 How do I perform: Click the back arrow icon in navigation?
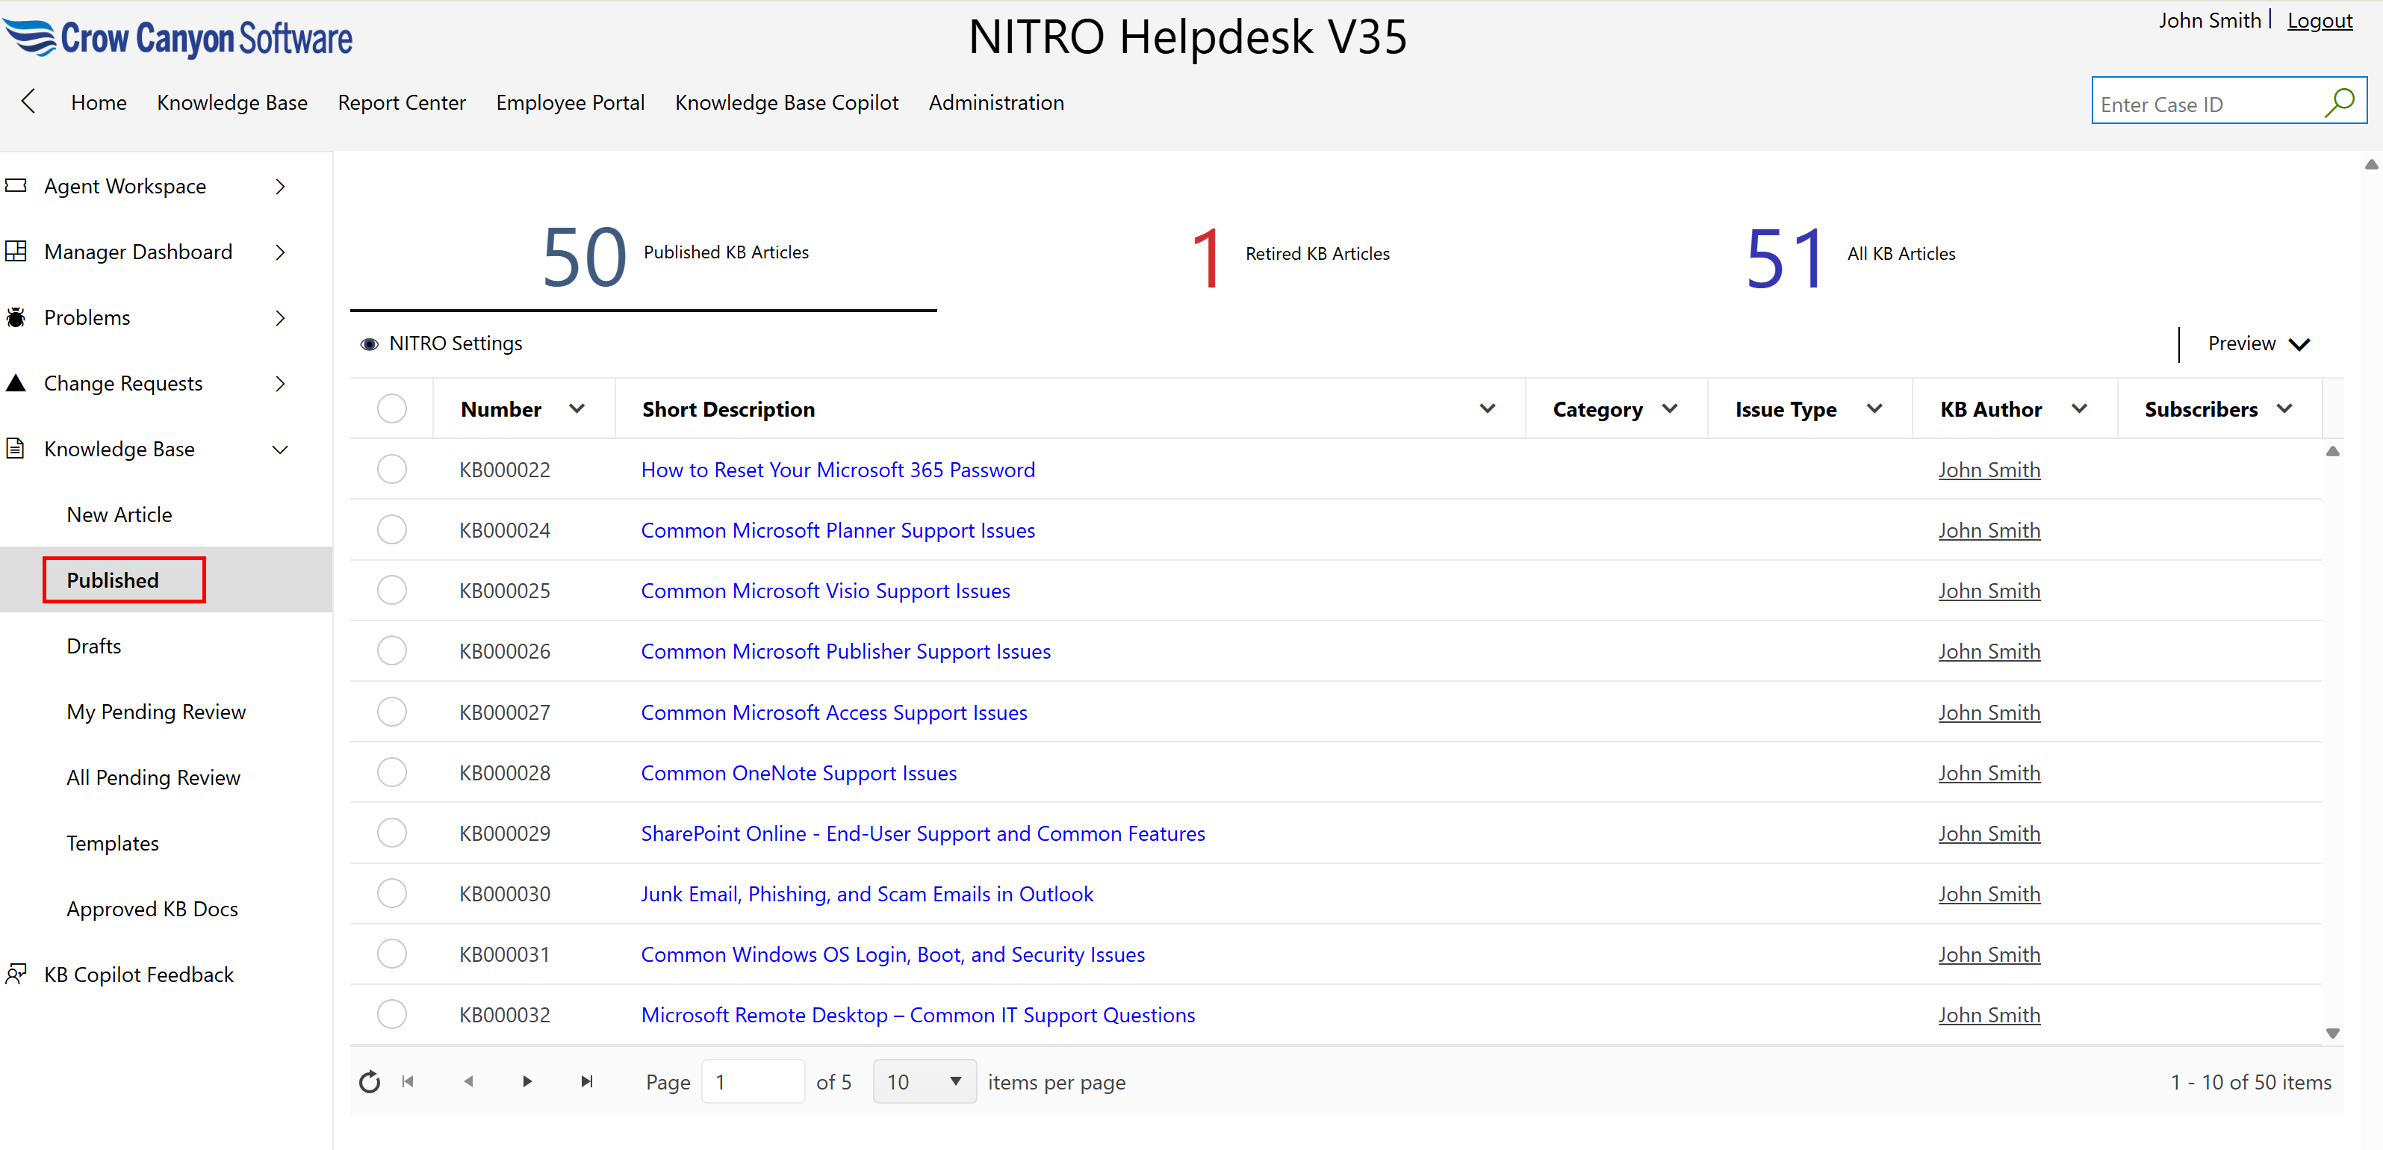click(x=28, y=102)
